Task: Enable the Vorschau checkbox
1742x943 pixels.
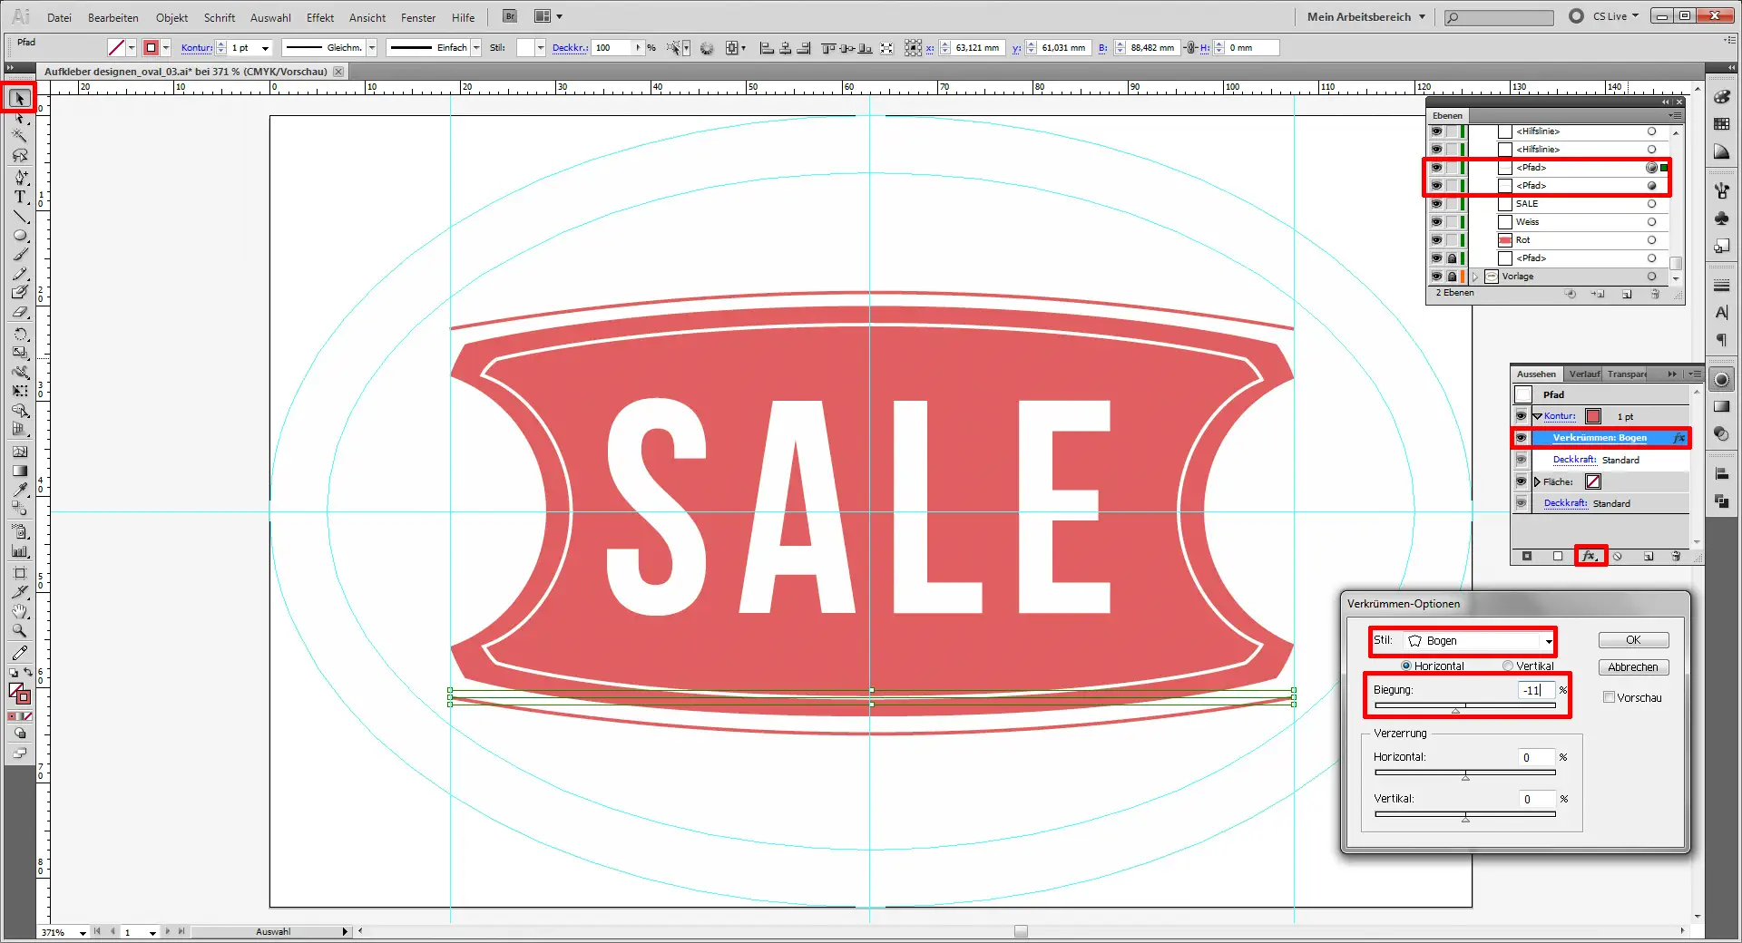Action: (1609, 697)
